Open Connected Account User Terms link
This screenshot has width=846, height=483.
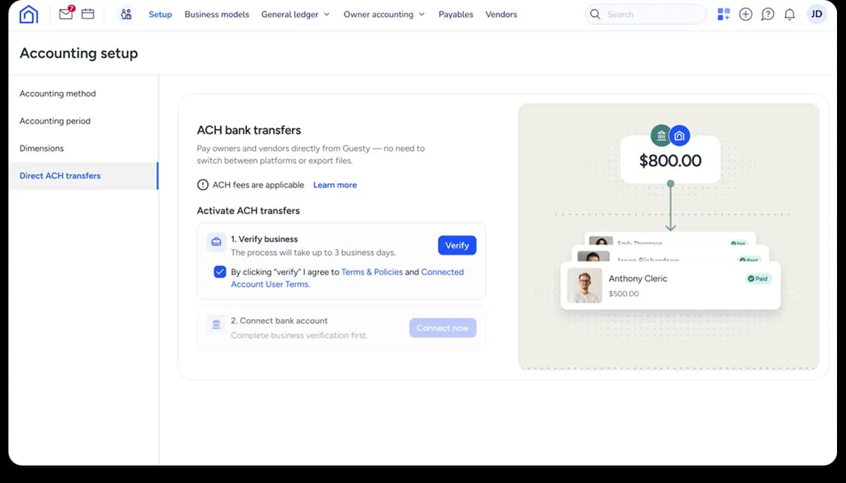tap(347, 278)
